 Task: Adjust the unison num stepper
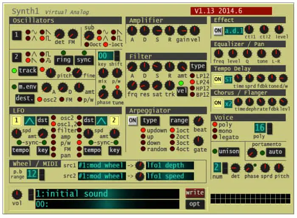coord(225,168)
